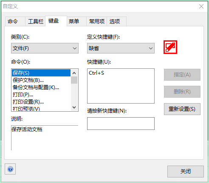Image resolution: width=209 pixels, height=183 pixels.
Task: Click the list scroll-down arrow
Action: 74,107
